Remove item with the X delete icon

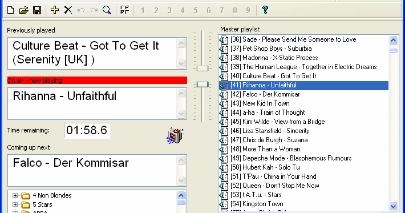[68, 10]
